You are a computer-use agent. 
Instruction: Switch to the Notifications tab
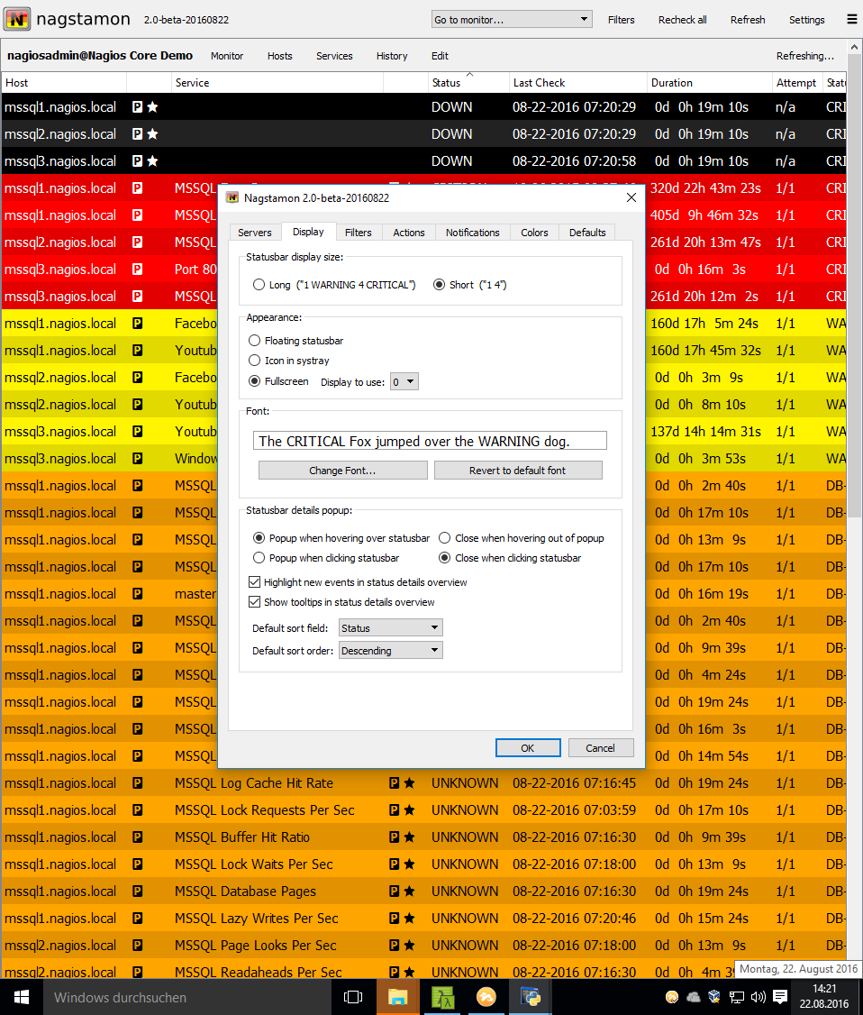coord(472,233)
